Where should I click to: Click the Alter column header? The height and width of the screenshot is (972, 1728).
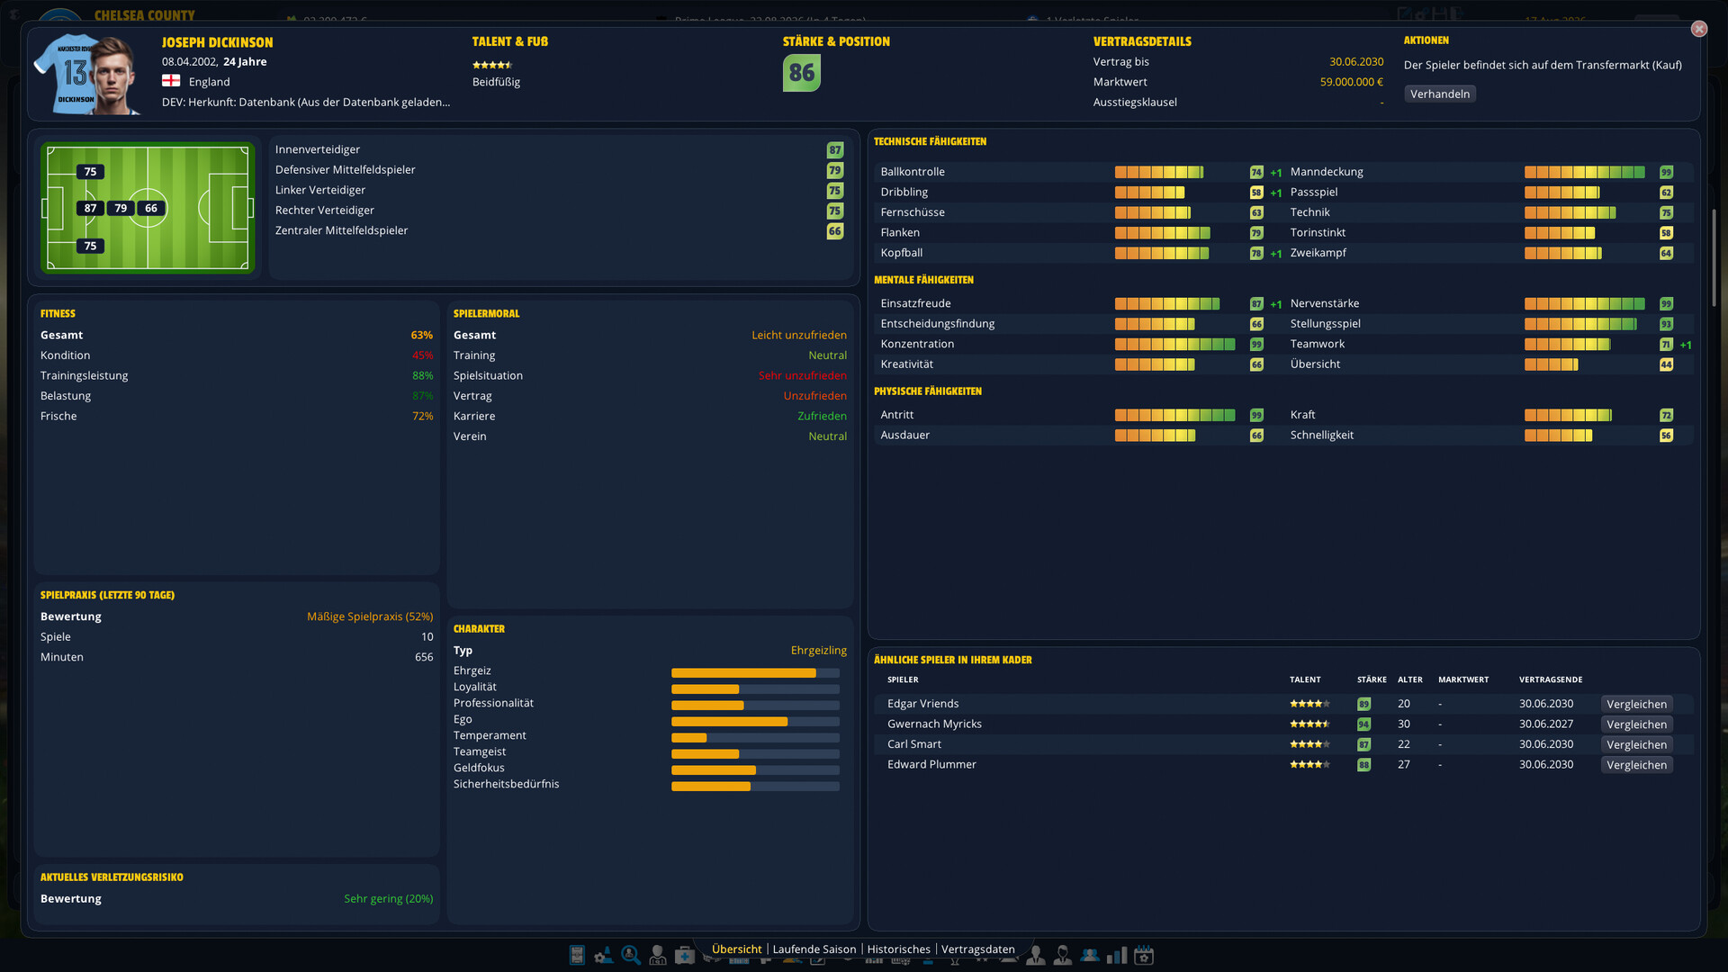1410,680
